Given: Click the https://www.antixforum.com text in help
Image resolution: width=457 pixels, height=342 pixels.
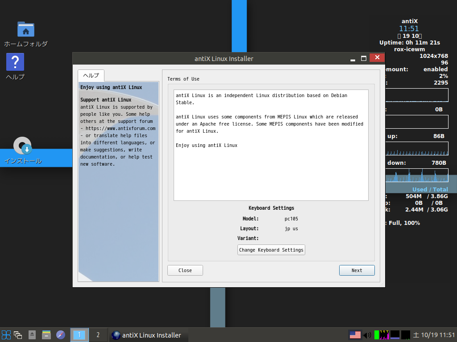Looking at the screenshot, I should click(120, 128).
